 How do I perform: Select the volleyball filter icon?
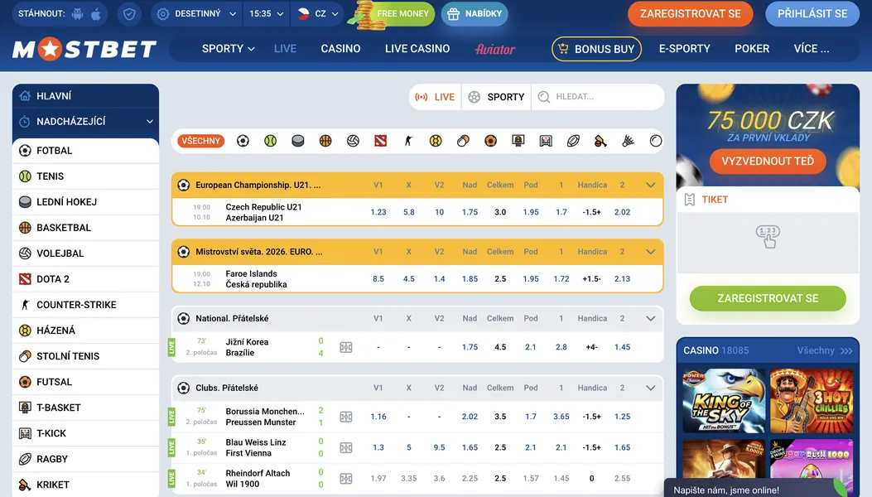[x=352, y=141]
